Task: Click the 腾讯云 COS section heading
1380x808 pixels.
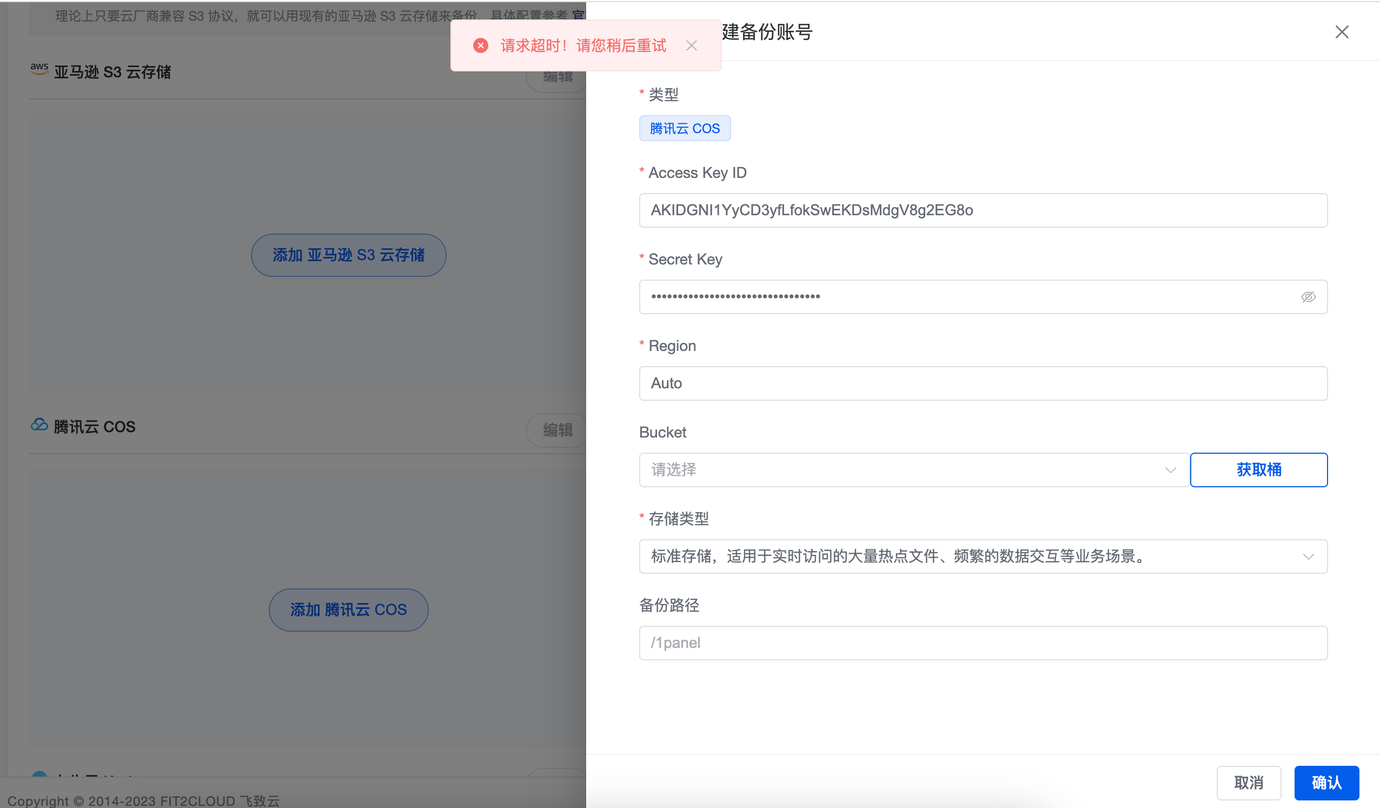Action: point(94,427)
